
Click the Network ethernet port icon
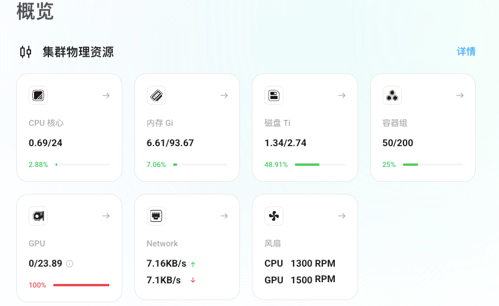pos(156,216)
